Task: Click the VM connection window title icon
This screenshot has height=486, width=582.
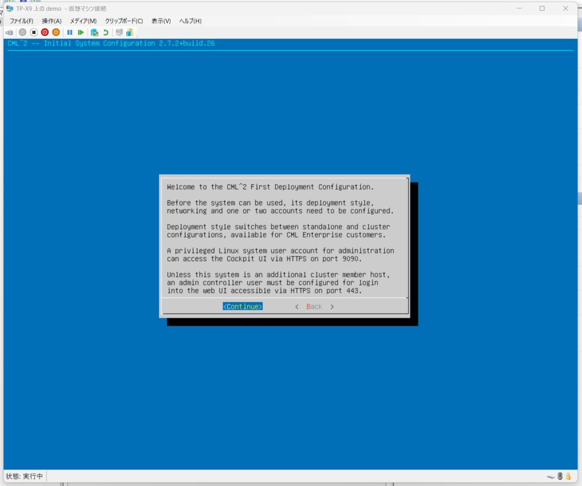Action: [10, 8]
